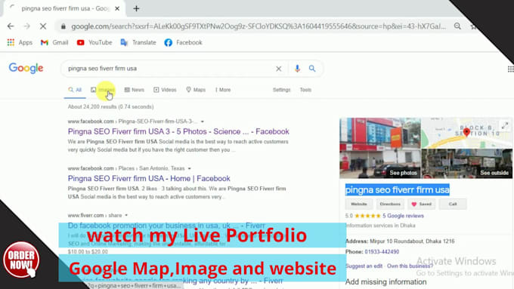Click See photos thumbnail

(x=380, y=148)
